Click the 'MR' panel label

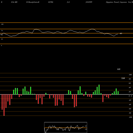click(x=119, y=69)
